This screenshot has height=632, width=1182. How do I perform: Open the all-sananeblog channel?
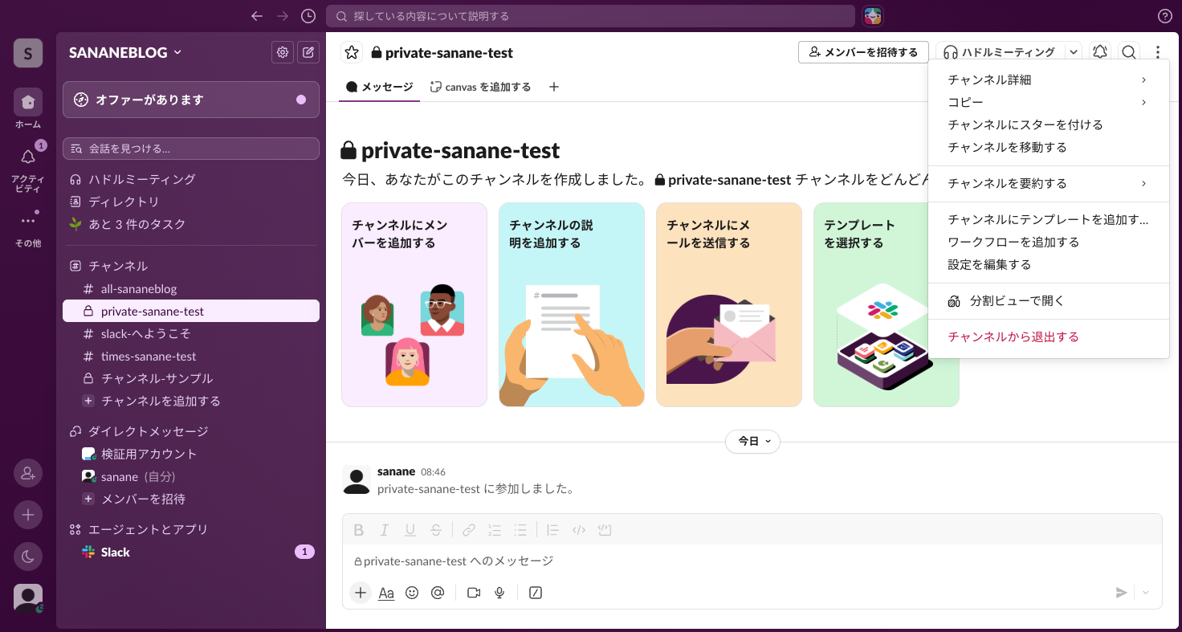coord(191,288)
